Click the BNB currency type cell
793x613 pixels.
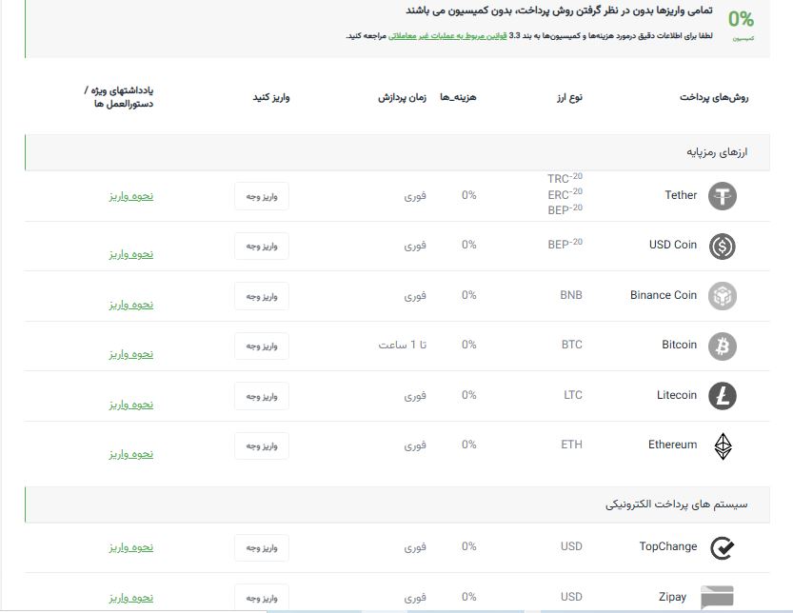point(571,295)
